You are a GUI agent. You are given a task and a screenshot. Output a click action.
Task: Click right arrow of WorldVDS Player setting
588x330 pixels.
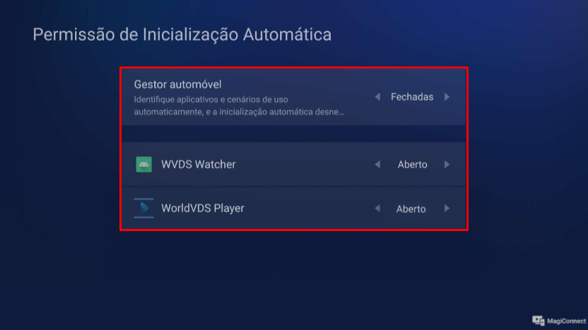(x=447, y=208)
